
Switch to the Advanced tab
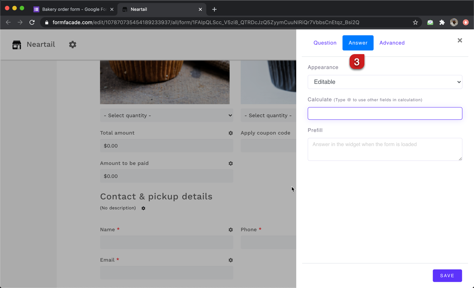pos(392,43)
